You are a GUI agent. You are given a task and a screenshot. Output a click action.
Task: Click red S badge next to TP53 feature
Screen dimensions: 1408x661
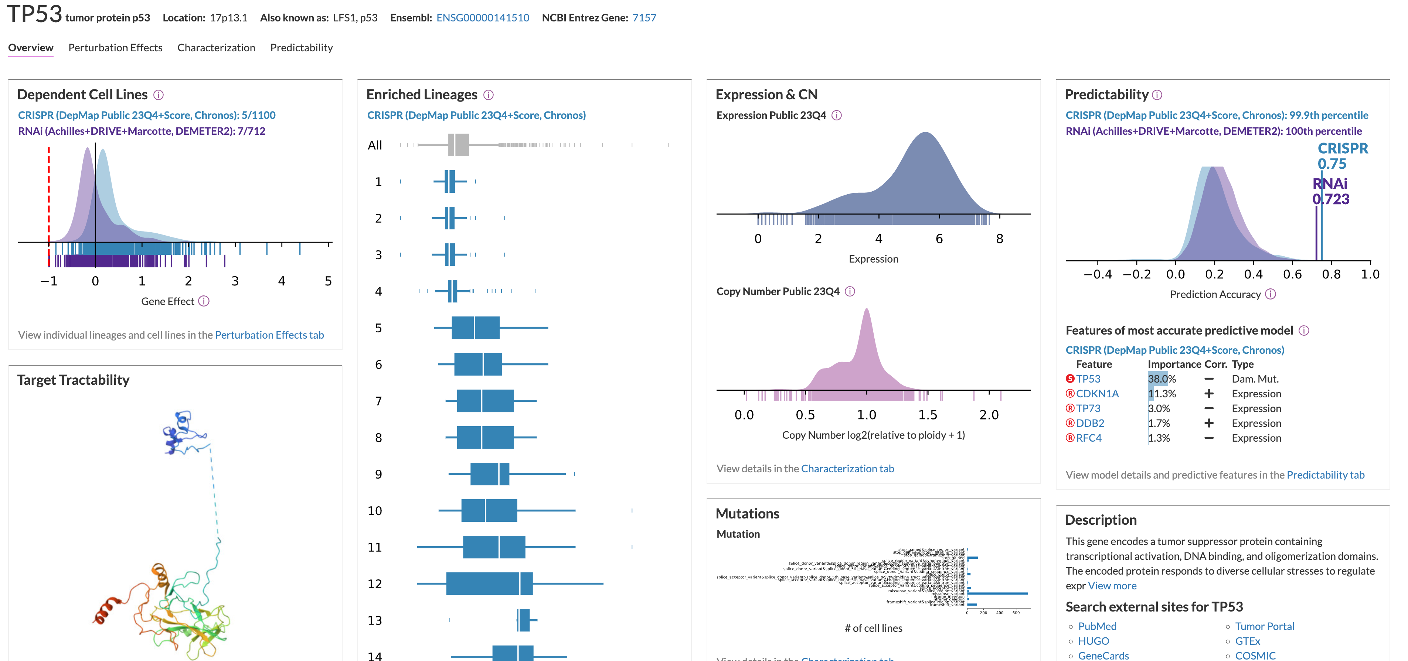coord(1069,379)
